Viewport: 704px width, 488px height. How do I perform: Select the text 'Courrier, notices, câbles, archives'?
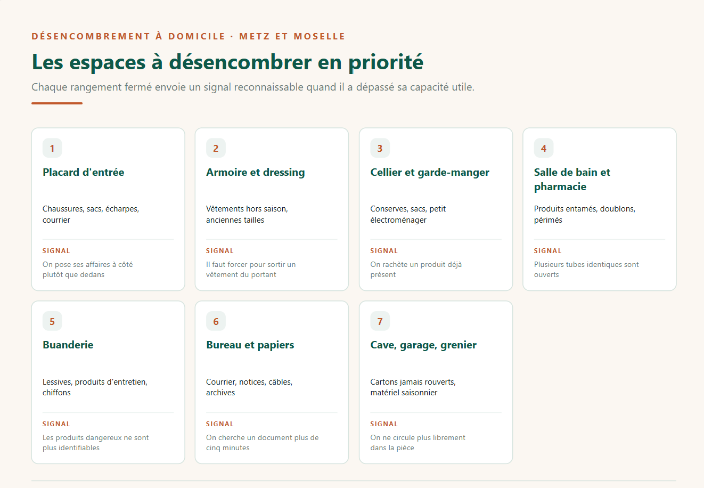249,387
